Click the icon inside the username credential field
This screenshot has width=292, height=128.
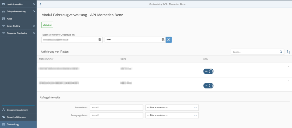pyautogui.click(x=100, y=39)
